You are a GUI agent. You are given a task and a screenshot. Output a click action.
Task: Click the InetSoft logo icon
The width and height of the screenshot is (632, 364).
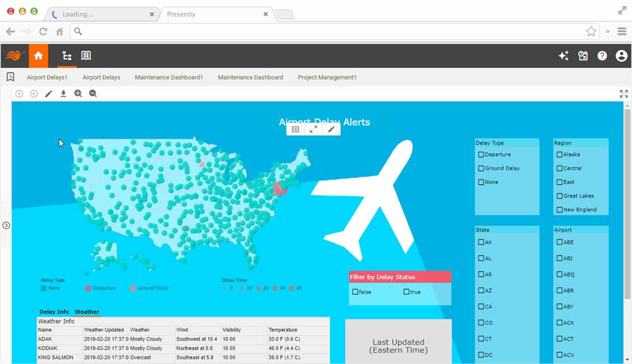click(15, 56)
